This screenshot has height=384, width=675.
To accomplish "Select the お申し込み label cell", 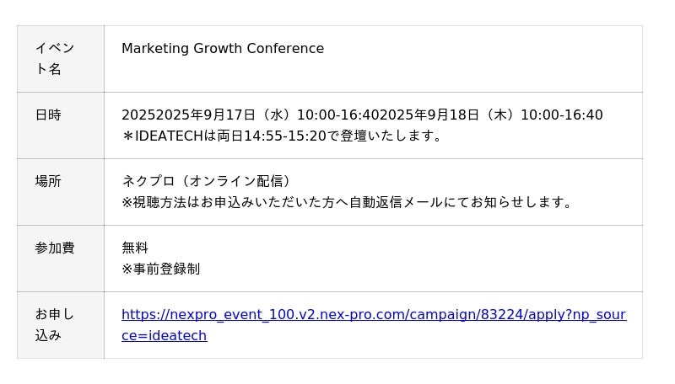I will coord(61,325).
